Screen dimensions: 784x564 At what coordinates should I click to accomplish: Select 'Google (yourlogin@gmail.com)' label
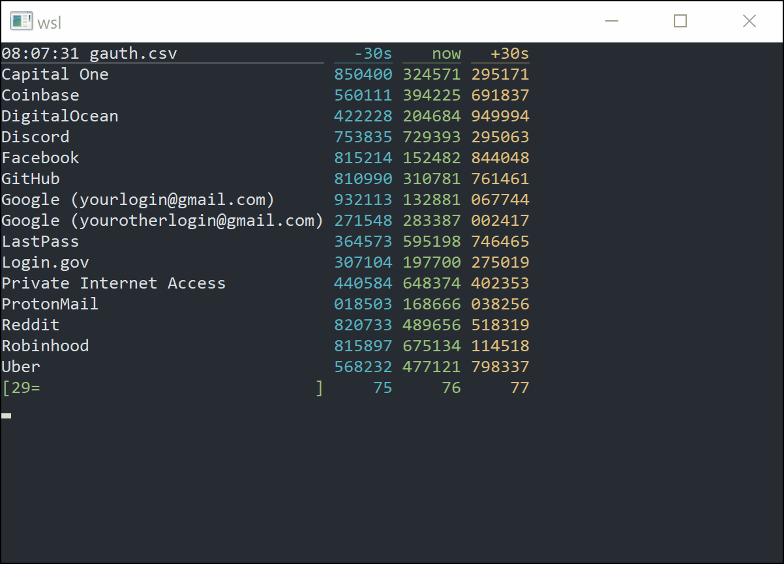point(138,200)
